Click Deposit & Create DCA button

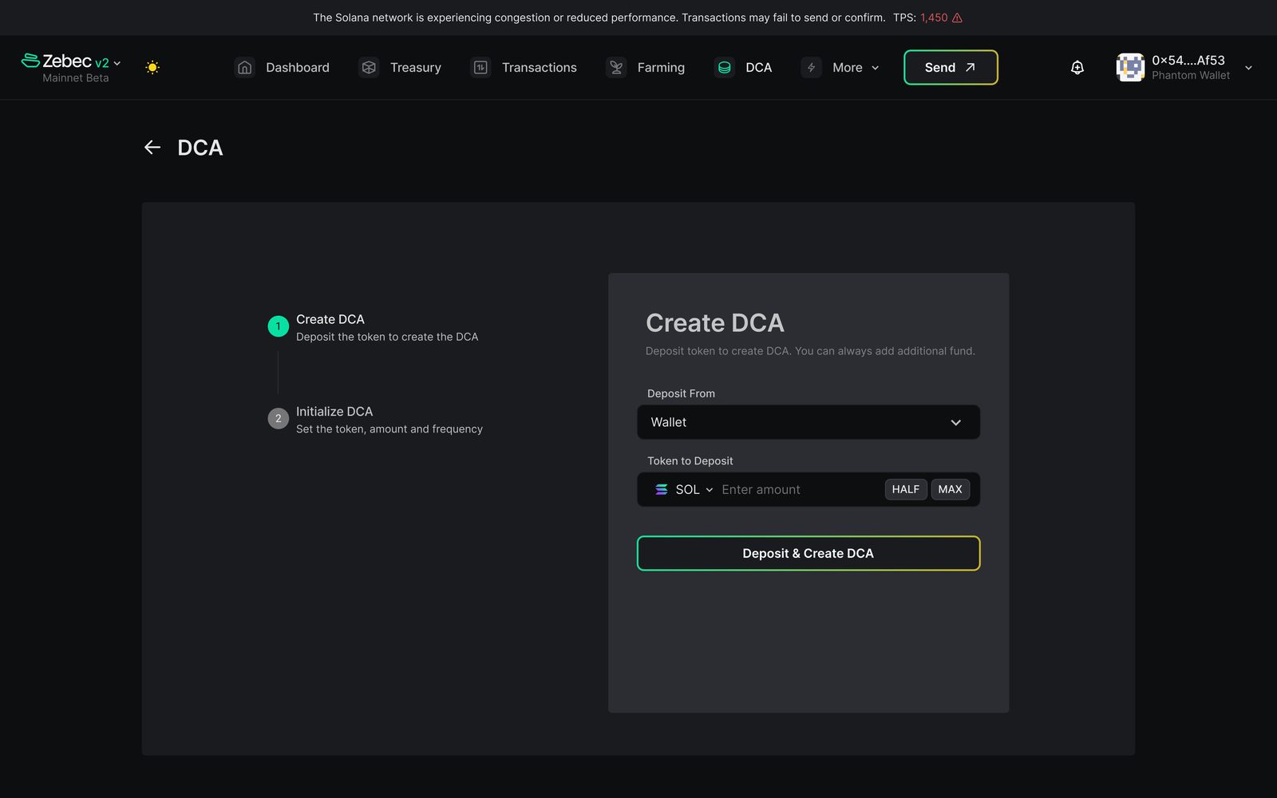[x=809, y=553]
